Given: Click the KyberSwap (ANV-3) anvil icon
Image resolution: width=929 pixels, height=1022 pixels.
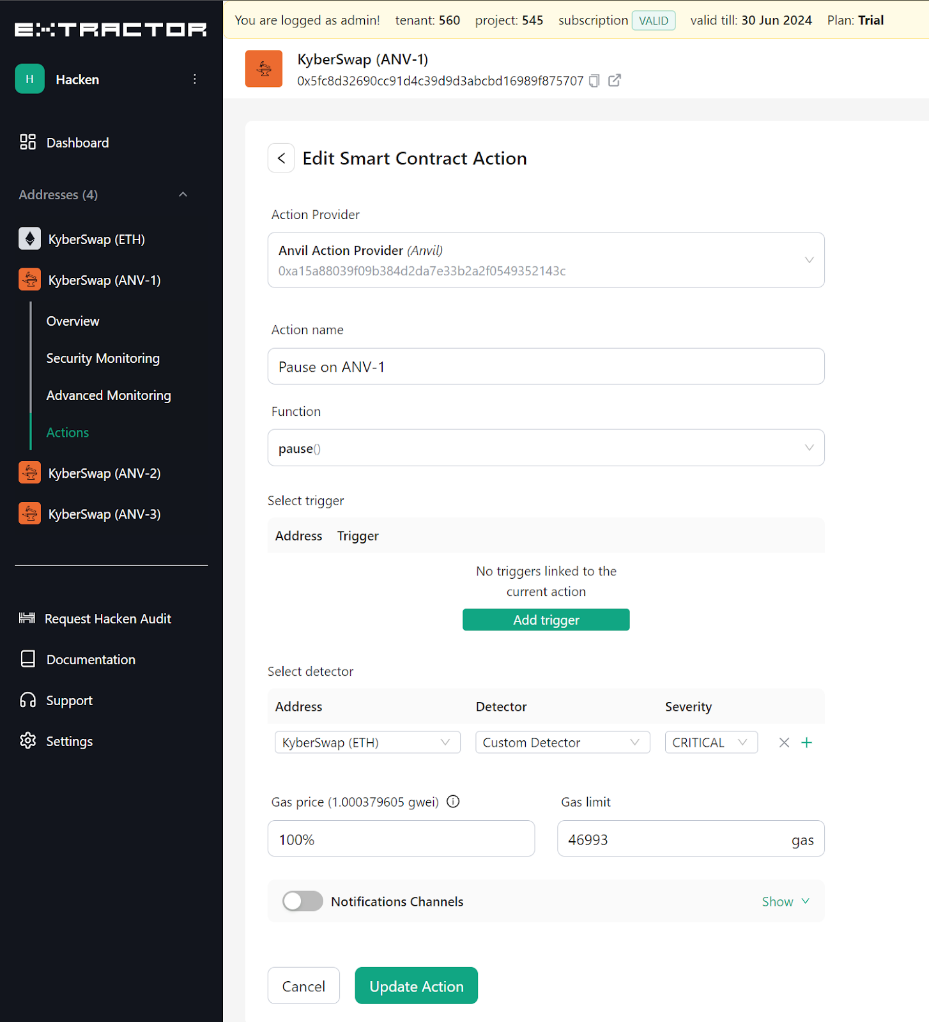Looking at the screenshot, I should (29, 514).
